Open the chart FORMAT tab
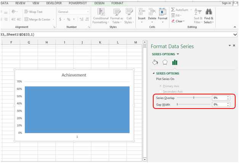This screenshot has height=163, width=239. (117, 3)
